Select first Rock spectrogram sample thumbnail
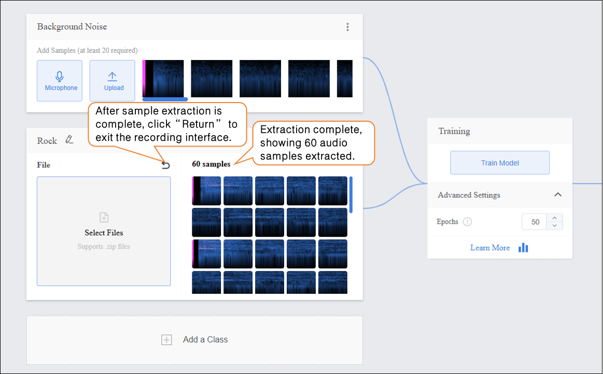Viewport: 603px width, 374px height. tap(206, 191)
